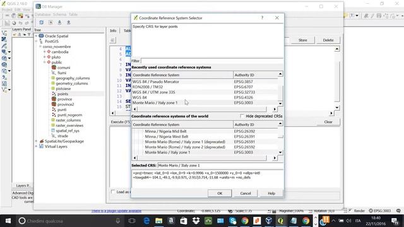This screenshot has width=404, height=227.
Task: Select the pluto schema icon
Action: (x=49, y=57)
